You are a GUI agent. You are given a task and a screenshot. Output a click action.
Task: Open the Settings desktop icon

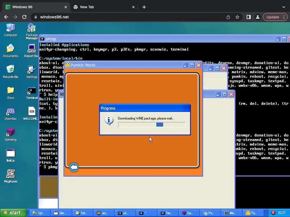coord(32,71)
